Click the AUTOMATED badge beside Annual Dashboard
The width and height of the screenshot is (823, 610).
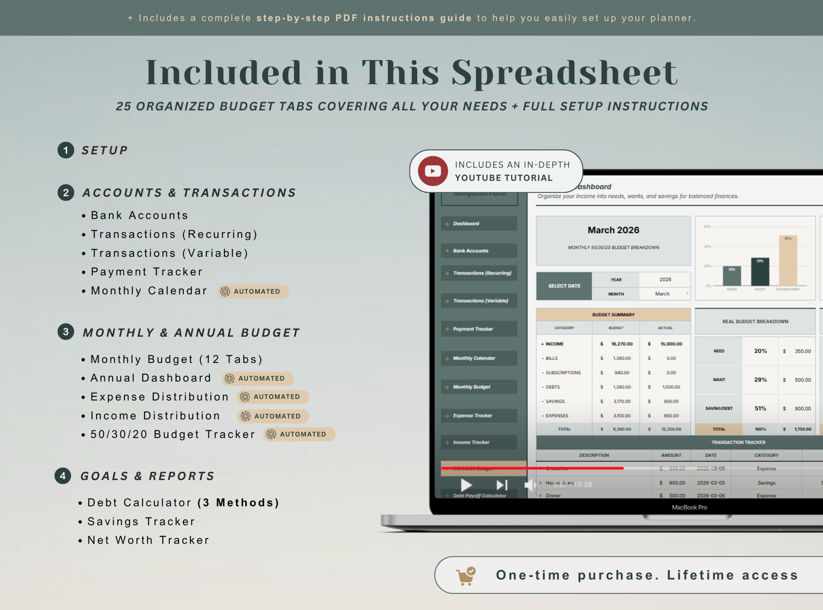257,378
